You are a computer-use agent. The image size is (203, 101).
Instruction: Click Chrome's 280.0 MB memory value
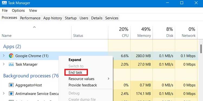[143, 56]
